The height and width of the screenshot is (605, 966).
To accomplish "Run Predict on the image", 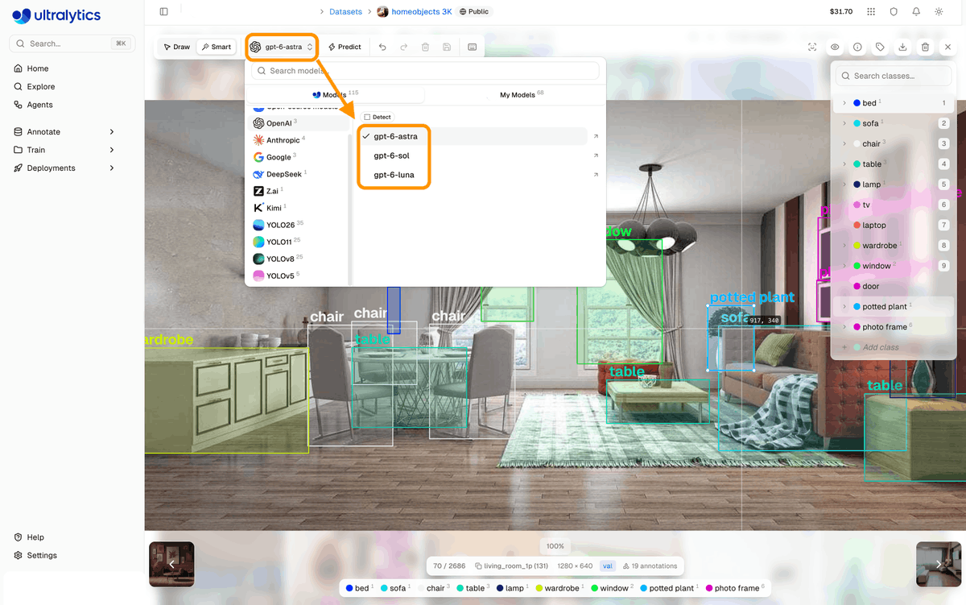I will tap(345, 47).
